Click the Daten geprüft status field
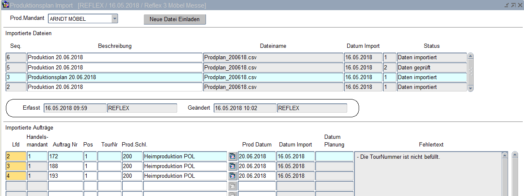Image resolution: width=524 pixels, height=196 pixels. 431,68
